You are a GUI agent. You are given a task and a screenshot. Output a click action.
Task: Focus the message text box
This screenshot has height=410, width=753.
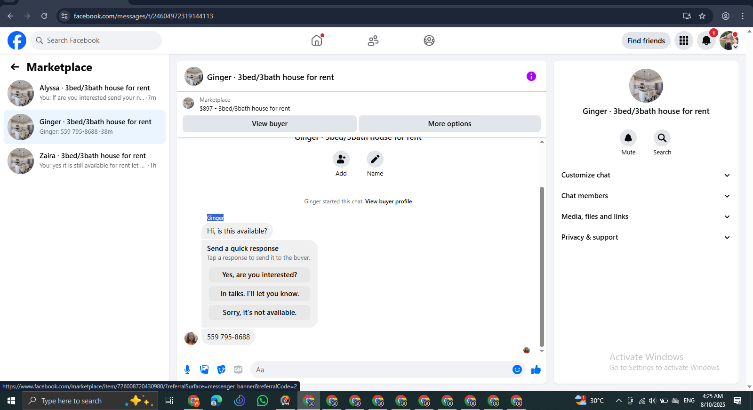(381, 370)
